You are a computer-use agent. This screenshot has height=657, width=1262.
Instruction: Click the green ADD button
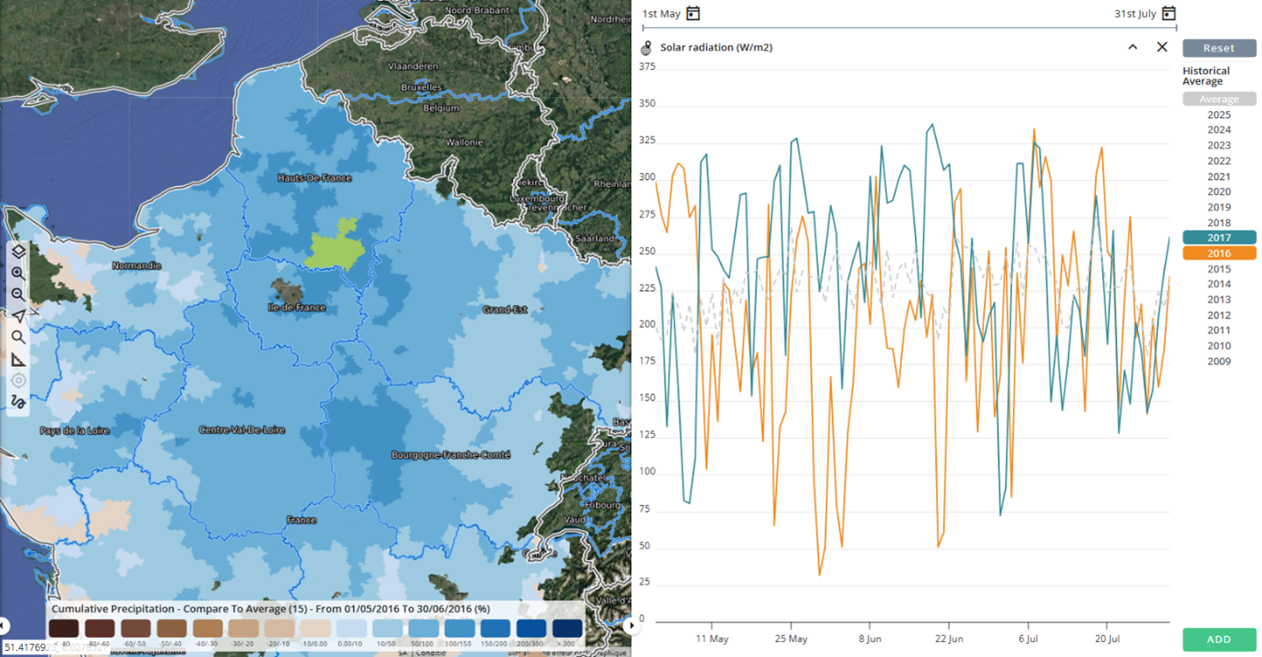tap(1218, 638)
